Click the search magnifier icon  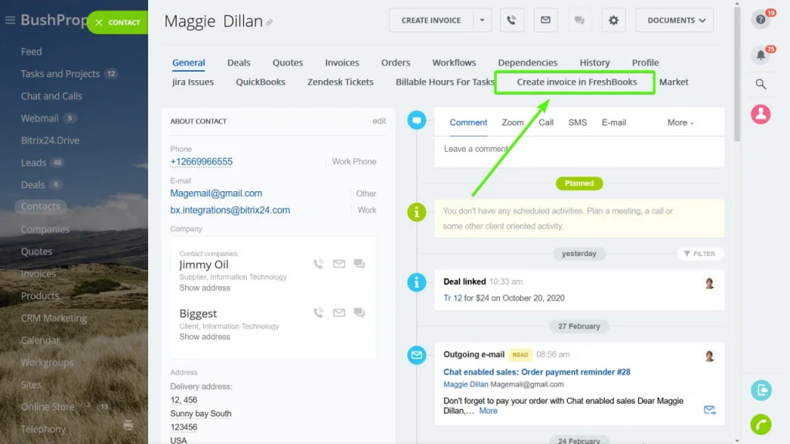click(761, 84)
